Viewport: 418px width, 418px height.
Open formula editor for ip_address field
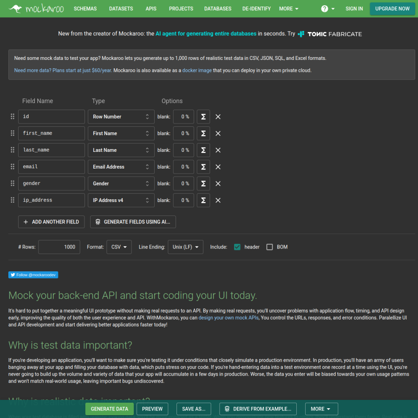pyautogui.click(x=203, y=200)
